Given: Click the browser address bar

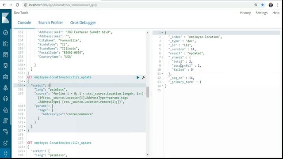Looking at the screenshot, I should 137,5.
